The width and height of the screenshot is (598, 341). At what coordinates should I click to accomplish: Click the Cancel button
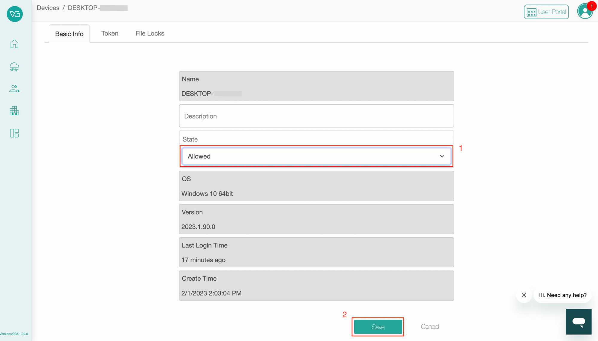click(x=430, y=327)
